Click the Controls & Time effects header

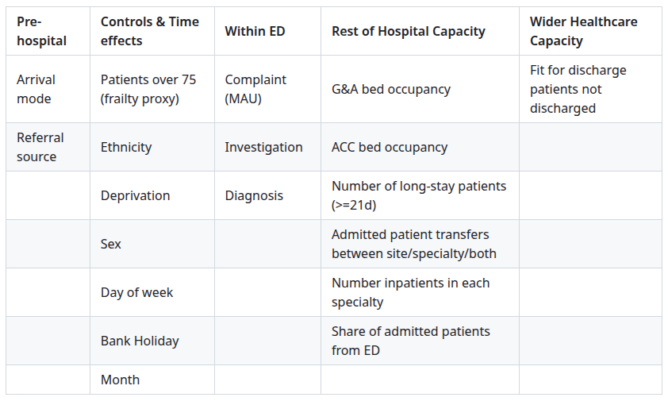click(x=149, y=31)
